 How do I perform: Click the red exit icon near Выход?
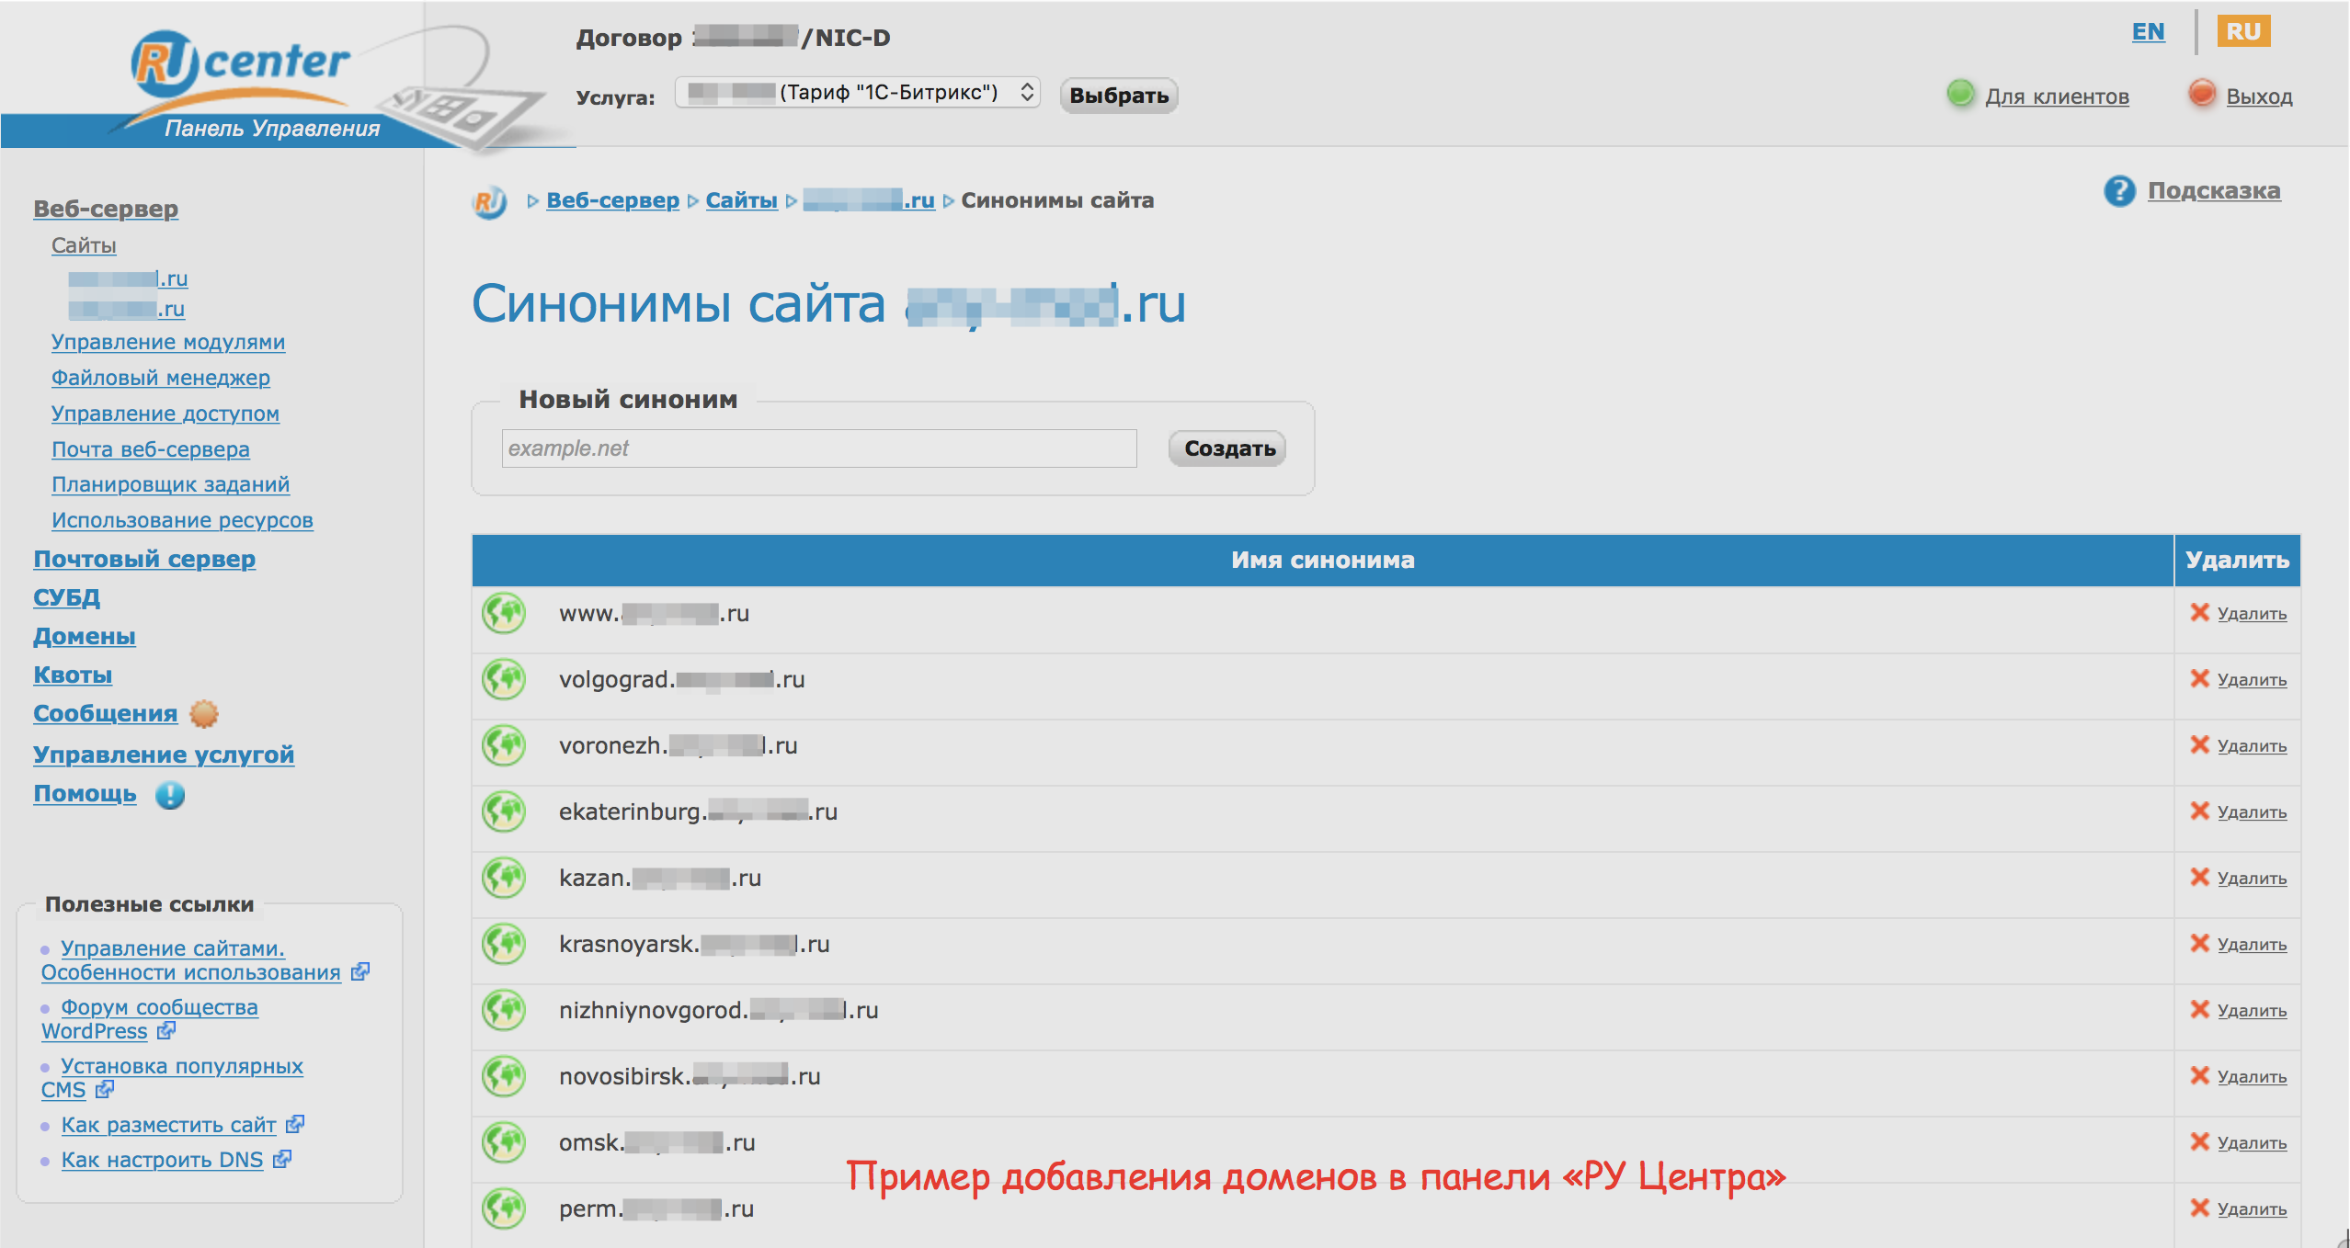pos(2201,94)
